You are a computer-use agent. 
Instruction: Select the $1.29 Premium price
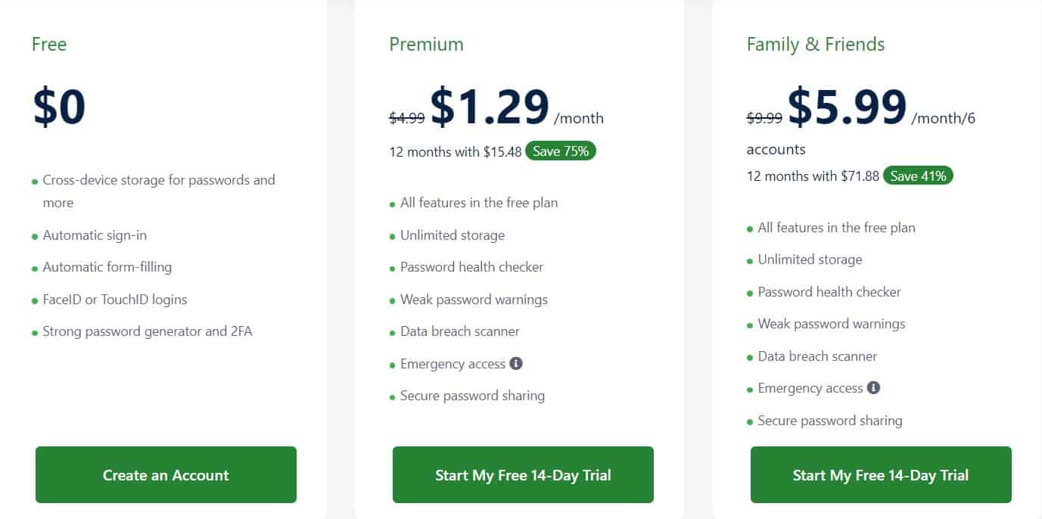(490, 107)
